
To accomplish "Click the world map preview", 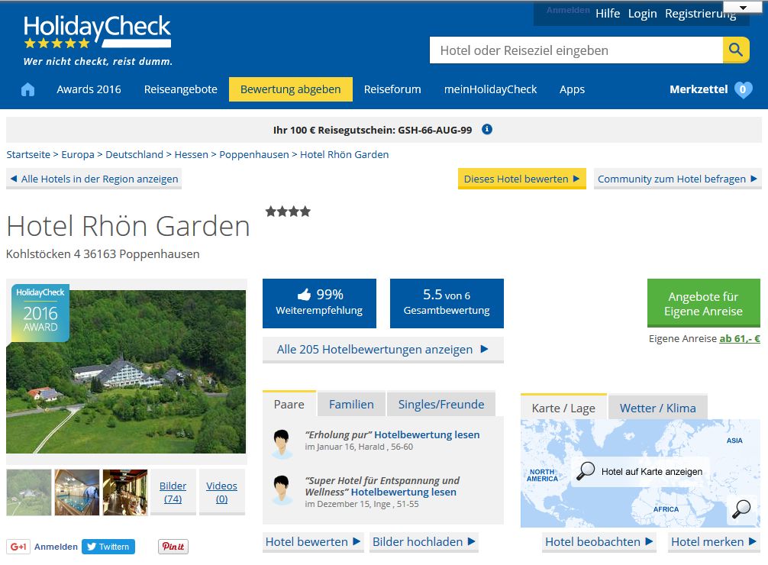I will [641, 473].
